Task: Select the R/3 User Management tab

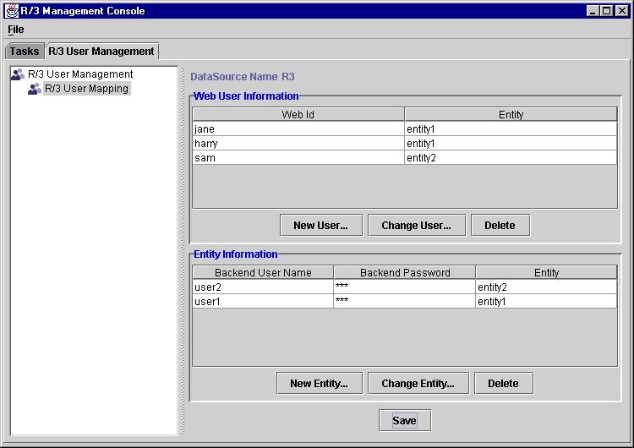Action: tap(101, 52)
